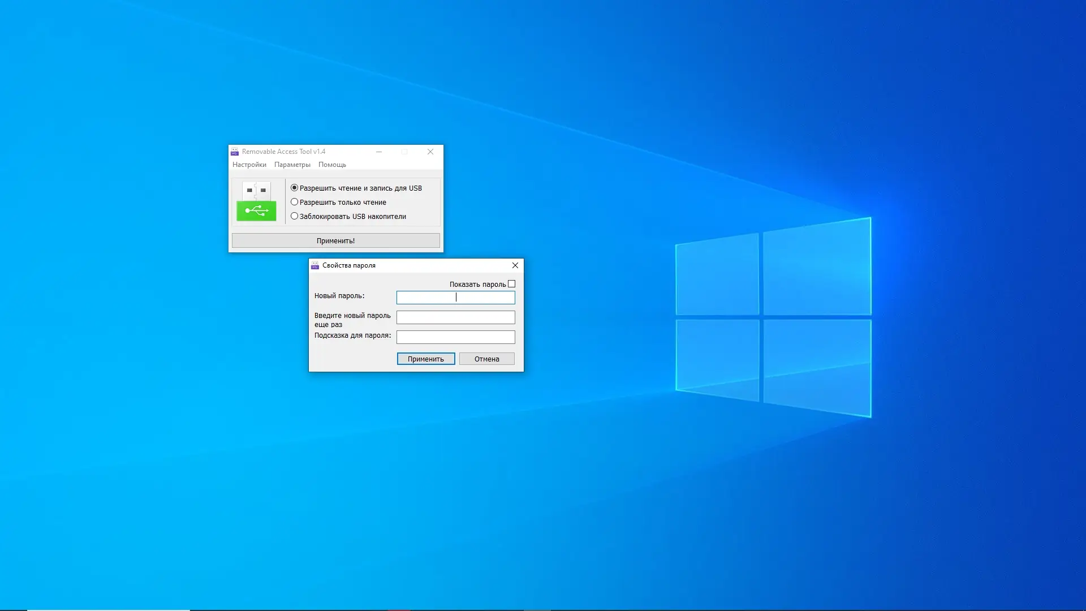This screenshot has width=1086, height=611.
Task: Click the repeat new password field
Action: [455, 317]
